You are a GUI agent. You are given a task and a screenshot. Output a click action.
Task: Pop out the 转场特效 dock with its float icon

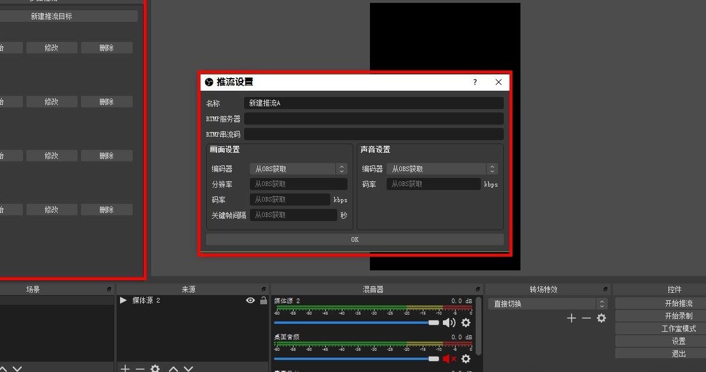(x=605, y=289)
